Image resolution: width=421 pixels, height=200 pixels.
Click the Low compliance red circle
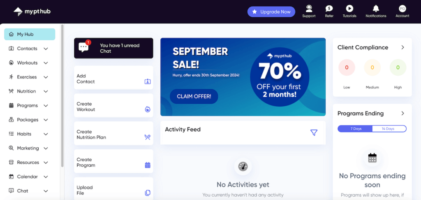347,67
